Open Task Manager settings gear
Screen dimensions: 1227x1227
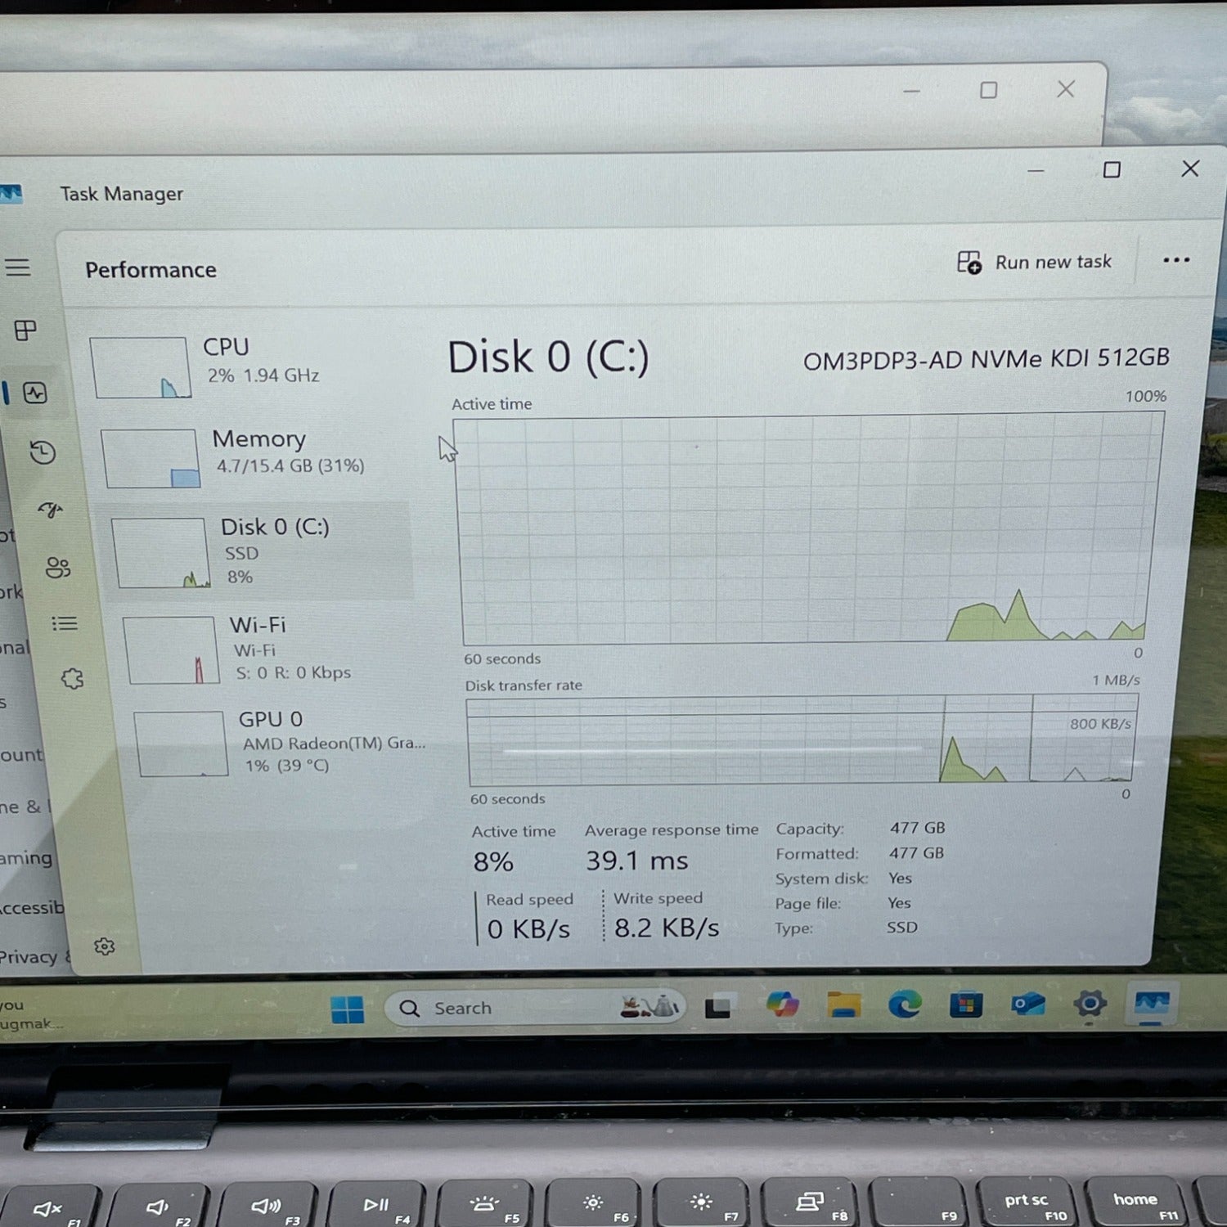pyautogui.click(x=104, y=946)
